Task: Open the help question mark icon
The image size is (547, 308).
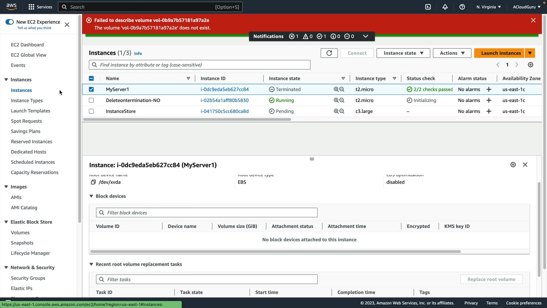Action: pyautogui.click(x=462, y=7)
